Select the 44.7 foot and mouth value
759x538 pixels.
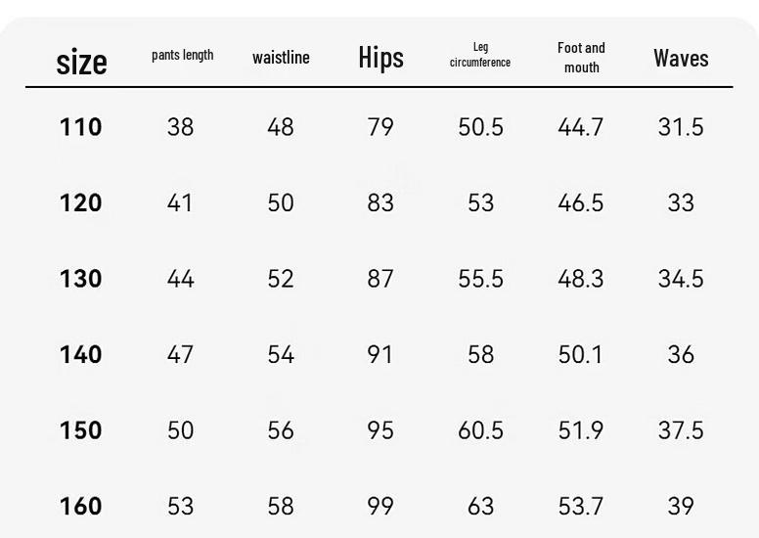click(x=580, y=127)
